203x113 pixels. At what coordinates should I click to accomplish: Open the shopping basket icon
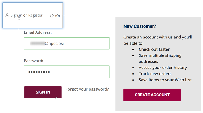point(52,15)
